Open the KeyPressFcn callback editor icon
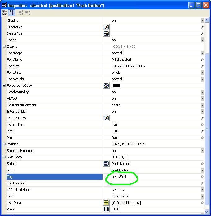Screen dimensions: 211x216 pos(106,118)
